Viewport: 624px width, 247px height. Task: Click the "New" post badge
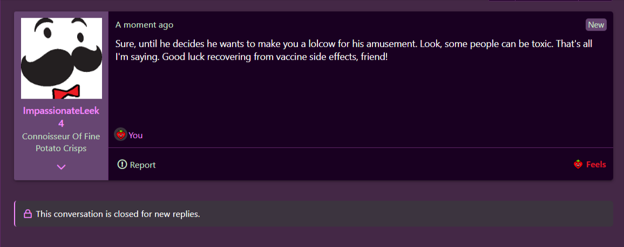click(x=596, y=25)
